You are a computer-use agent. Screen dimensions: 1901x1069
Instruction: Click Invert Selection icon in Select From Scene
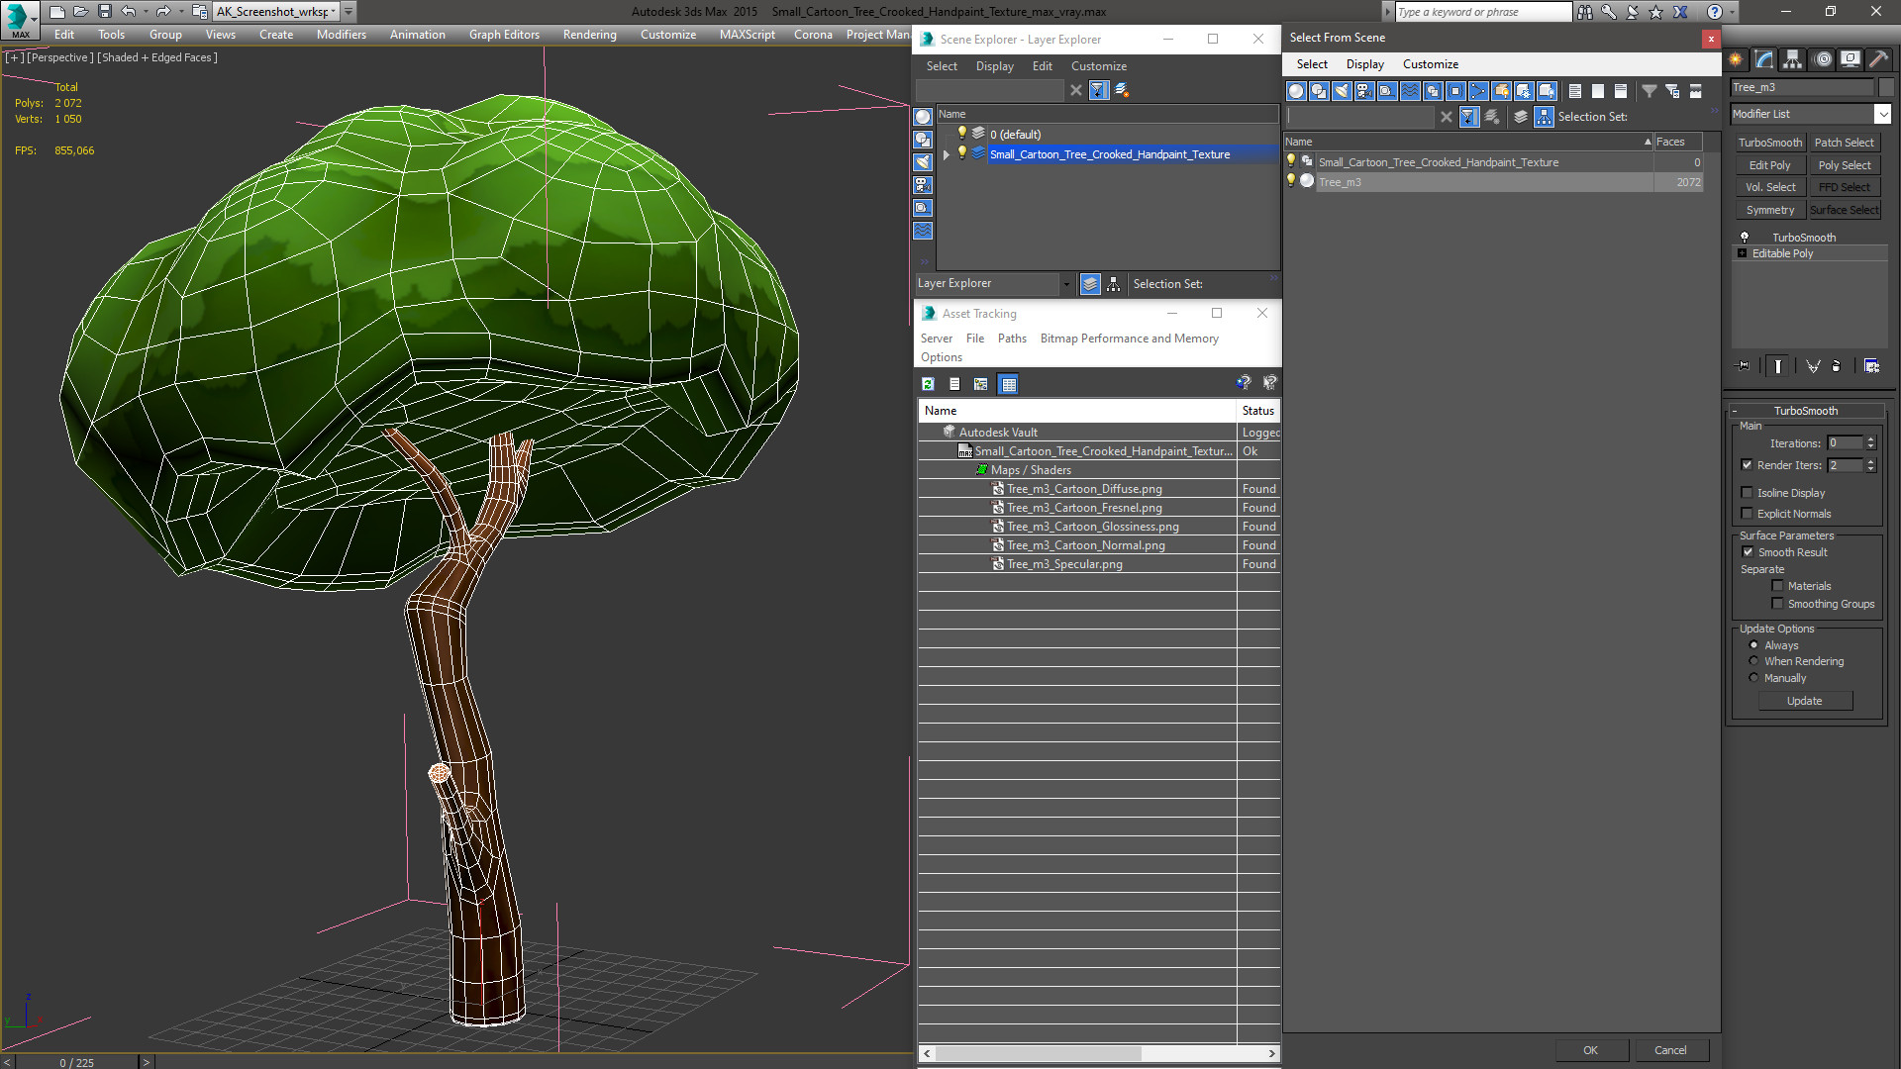1621,91
